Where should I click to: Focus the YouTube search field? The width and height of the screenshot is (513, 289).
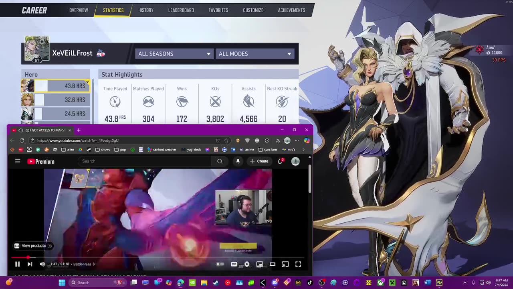point(144,161)
